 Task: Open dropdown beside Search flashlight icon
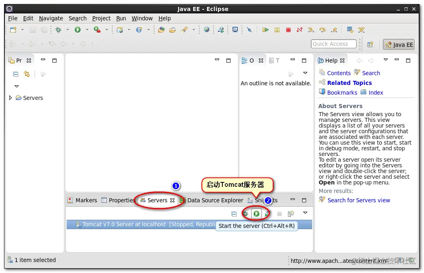(194, 30)
